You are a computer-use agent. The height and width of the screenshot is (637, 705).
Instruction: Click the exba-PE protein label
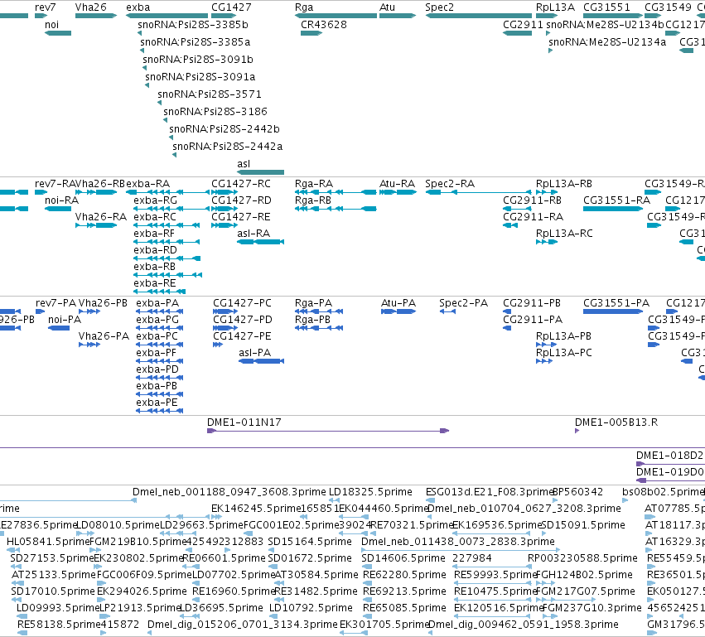tap(157, 403)
